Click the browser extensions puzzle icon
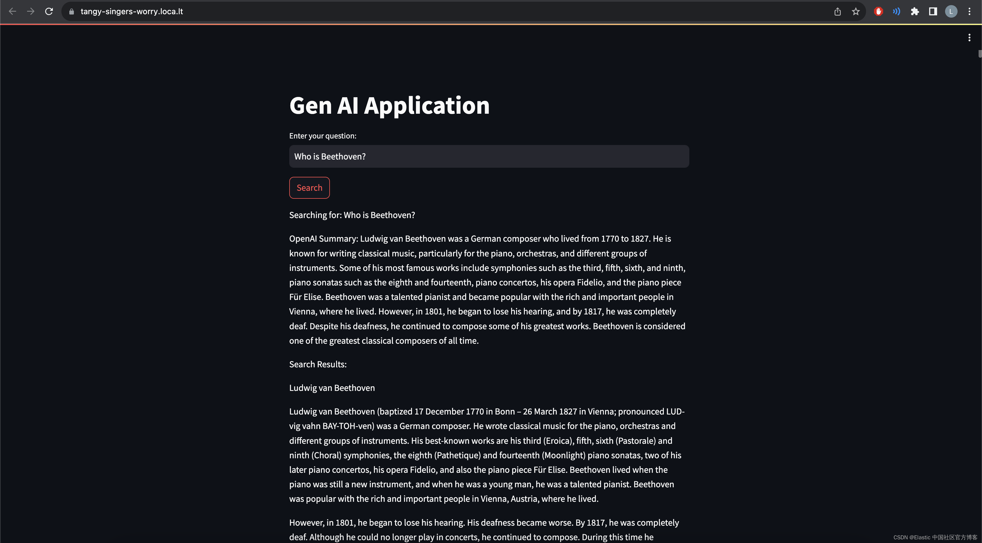The image size is (982, 543). click(x=916, y=11)
